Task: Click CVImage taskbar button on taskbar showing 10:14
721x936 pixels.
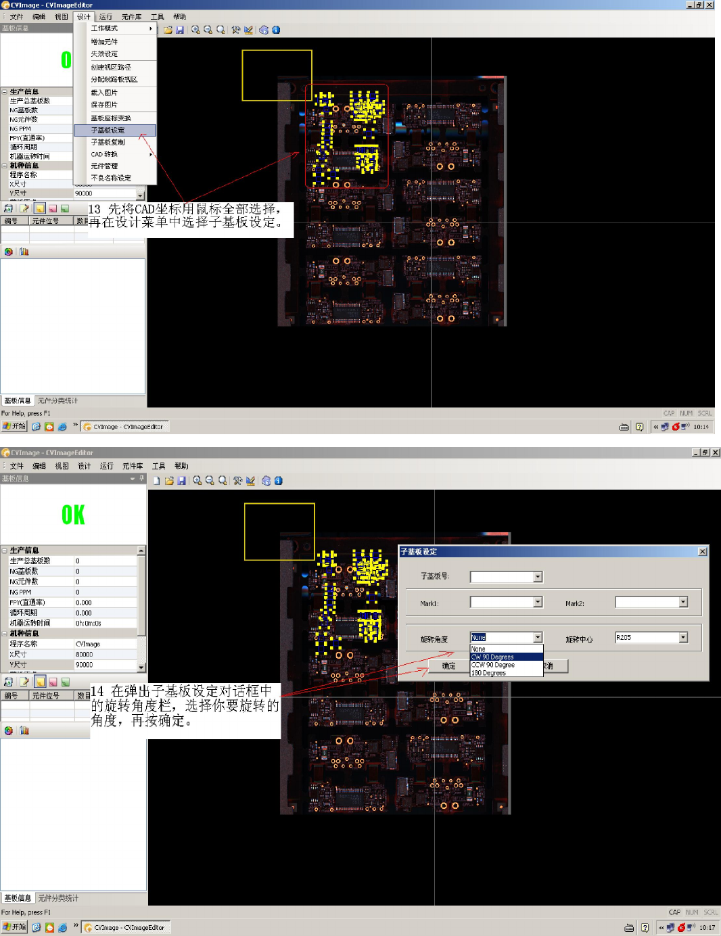Action: 126,427
